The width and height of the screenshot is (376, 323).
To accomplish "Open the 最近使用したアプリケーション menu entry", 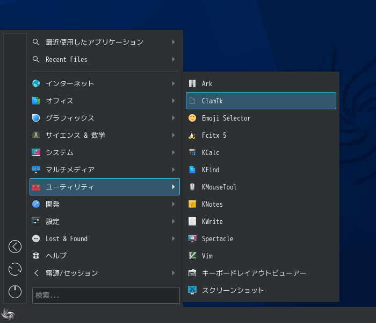I will click(x=105, y=42).
